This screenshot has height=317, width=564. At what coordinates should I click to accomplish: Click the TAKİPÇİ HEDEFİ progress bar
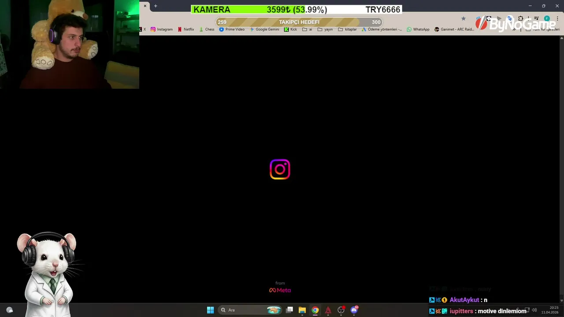[x=299, y=22]
